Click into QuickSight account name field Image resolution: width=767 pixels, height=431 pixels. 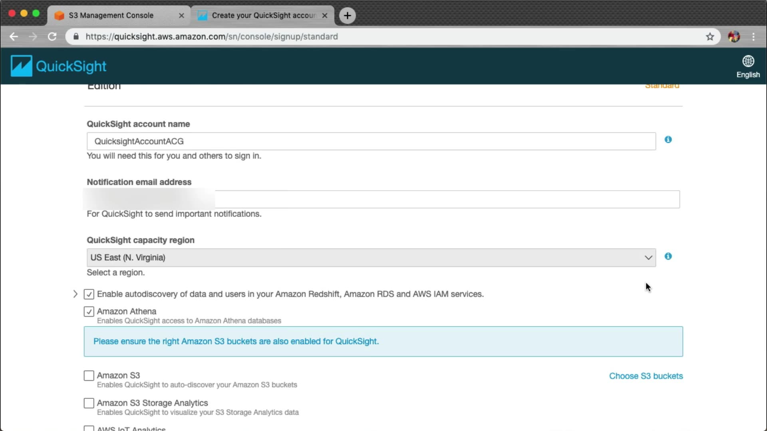371,142
